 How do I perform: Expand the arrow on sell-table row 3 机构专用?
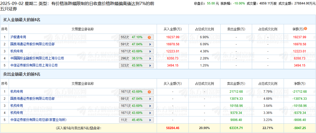pyautogui.click(x=150, y=106)
